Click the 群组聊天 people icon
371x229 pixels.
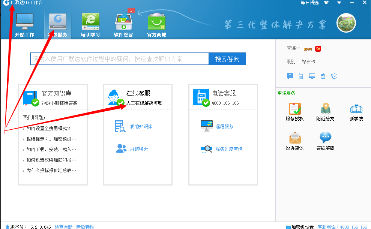pyautogui.click(x=121, y=149)
